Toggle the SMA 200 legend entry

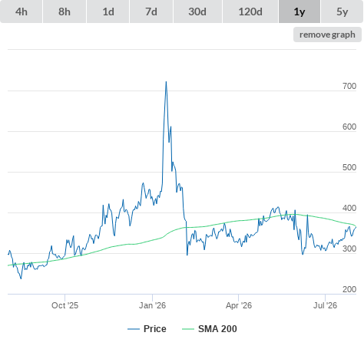tap(210, 329)
